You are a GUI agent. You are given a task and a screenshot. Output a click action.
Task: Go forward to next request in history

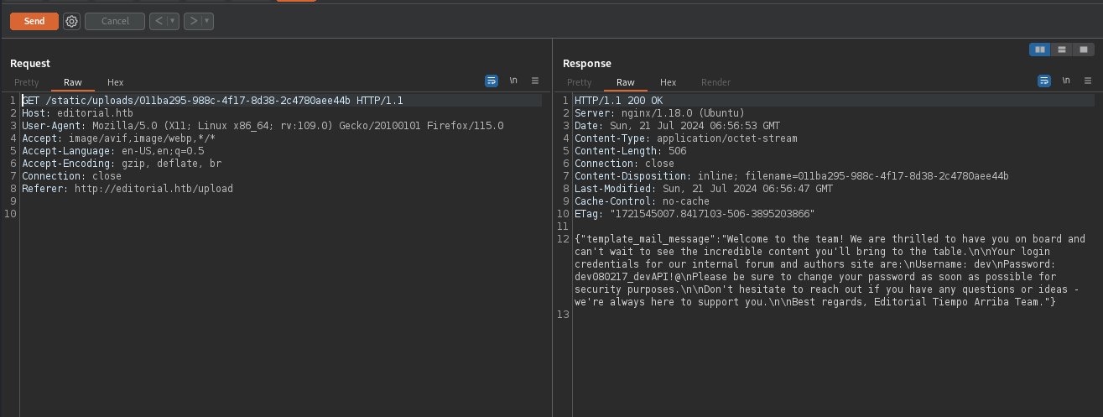(x=193, y=21)
